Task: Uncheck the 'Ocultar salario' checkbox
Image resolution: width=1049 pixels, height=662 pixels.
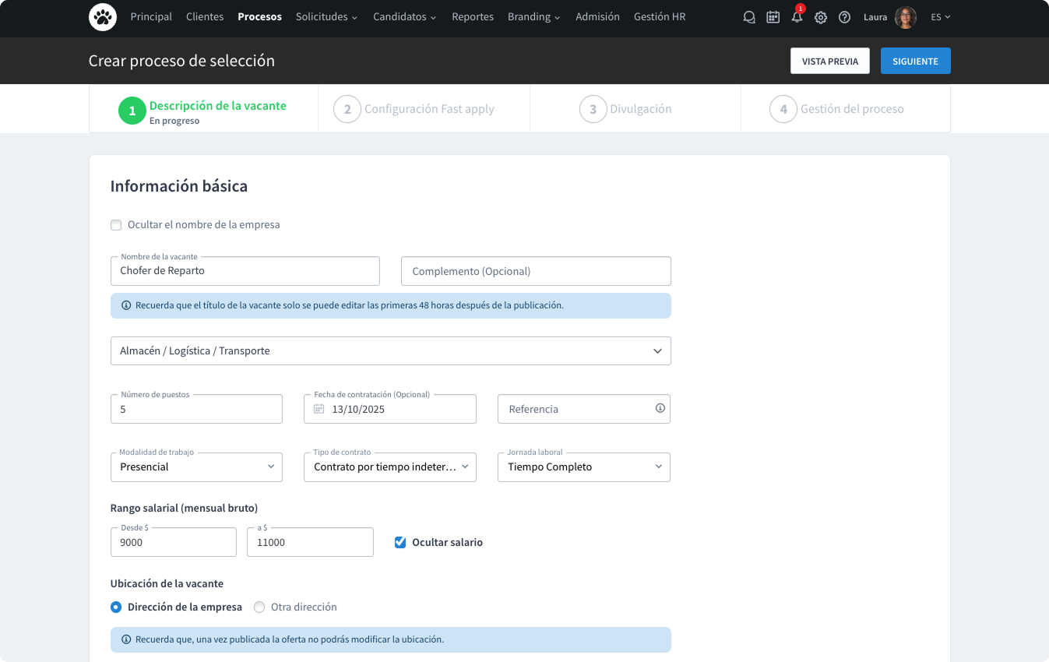Action: 400,543
